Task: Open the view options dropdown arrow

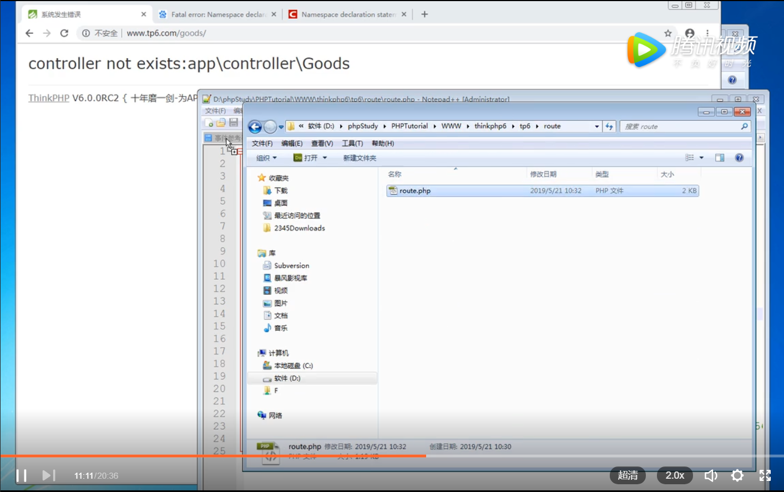Action: [701, 158]
